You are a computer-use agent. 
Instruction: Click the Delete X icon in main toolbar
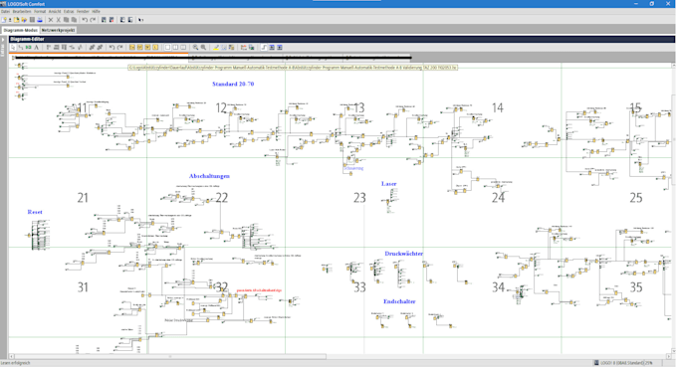[x=51, y=20]
